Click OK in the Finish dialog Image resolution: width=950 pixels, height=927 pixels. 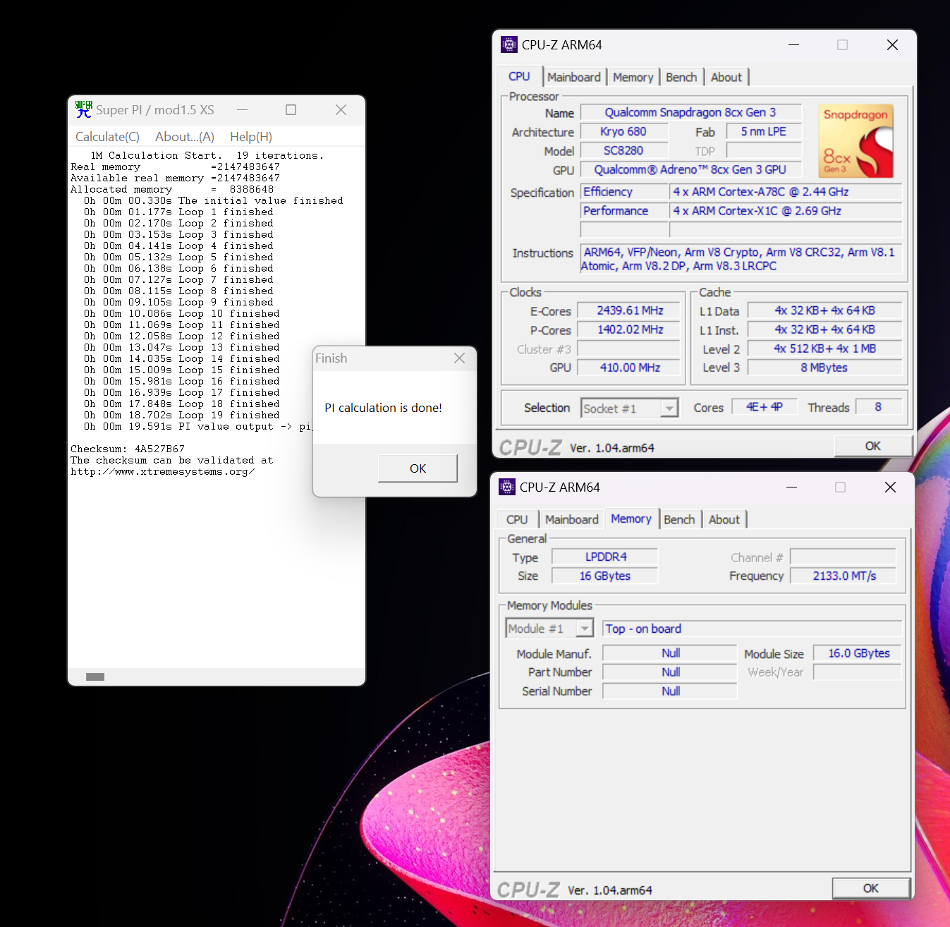pos(418,468)
